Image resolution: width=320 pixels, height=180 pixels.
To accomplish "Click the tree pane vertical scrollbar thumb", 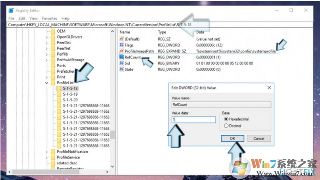I will (x=113, y=134).
